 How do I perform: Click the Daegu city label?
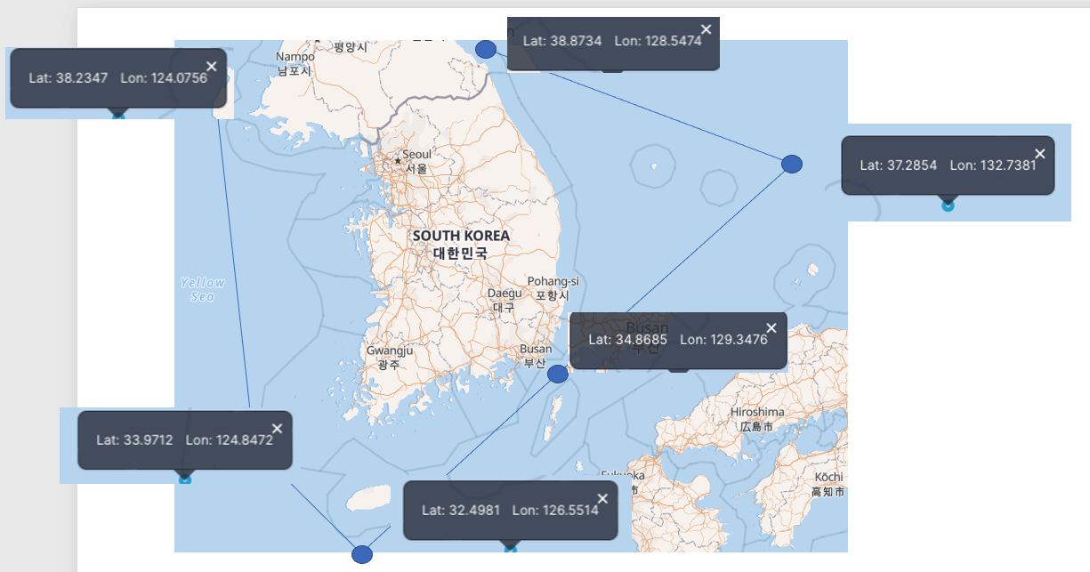click(505, 300)
